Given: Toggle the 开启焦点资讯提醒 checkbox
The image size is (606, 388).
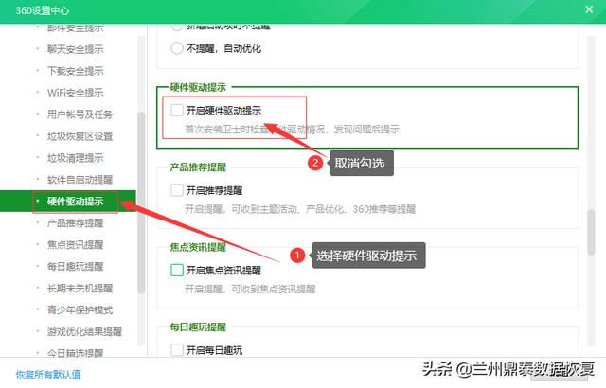Looking at the screenshot, I should coord(177,270).
